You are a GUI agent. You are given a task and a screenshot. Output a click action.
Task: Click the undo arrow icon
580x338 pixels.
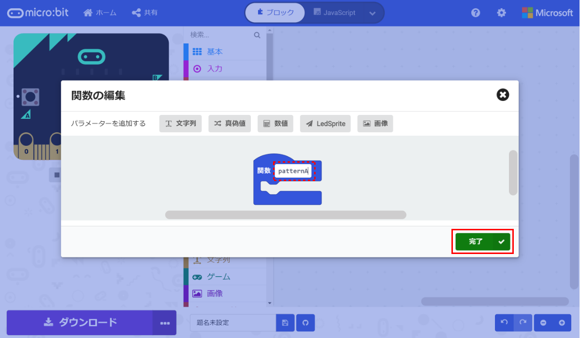coord(505,323)
